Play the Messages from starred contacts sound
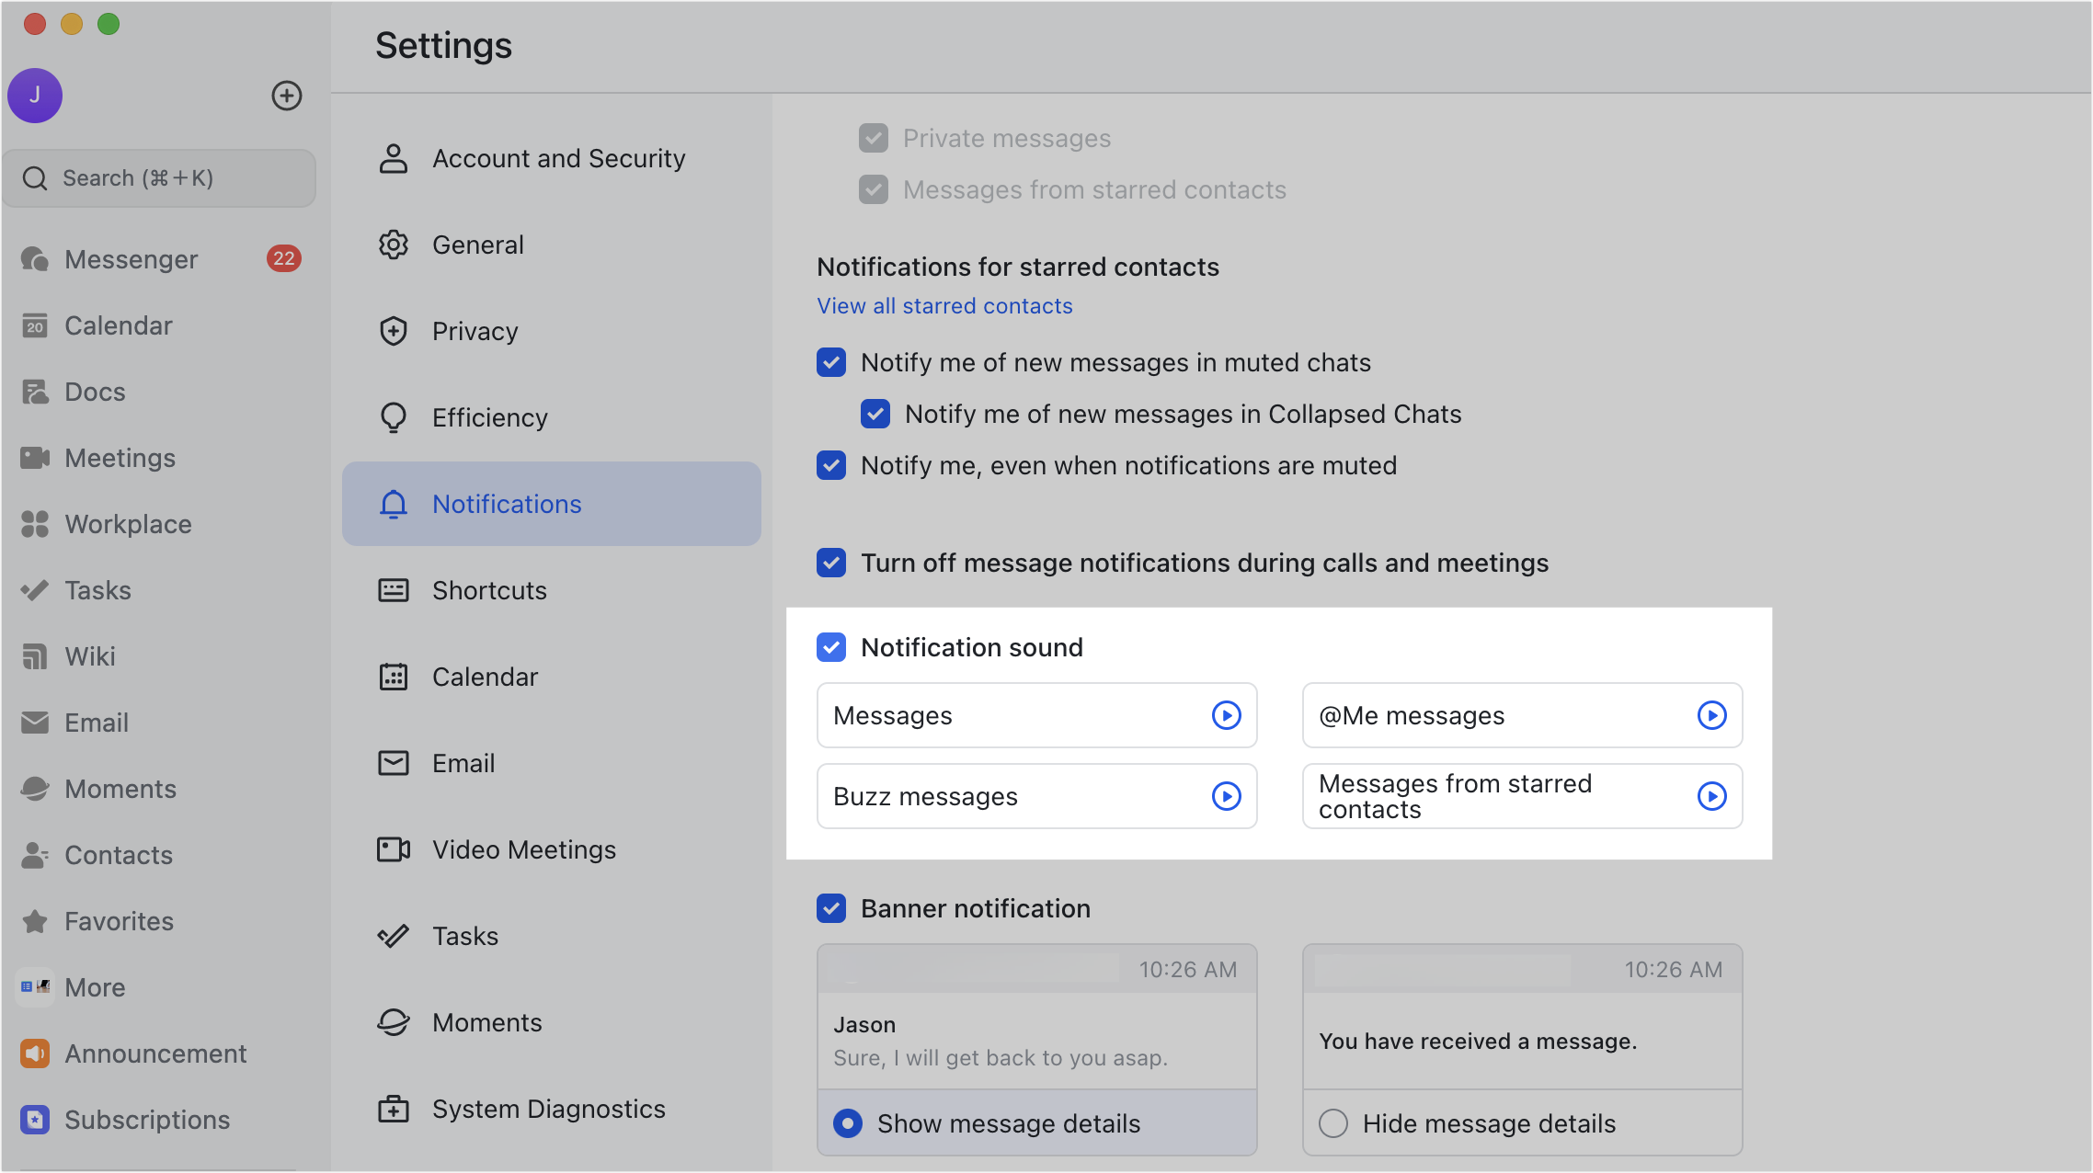 click(x=1710, y=796)
